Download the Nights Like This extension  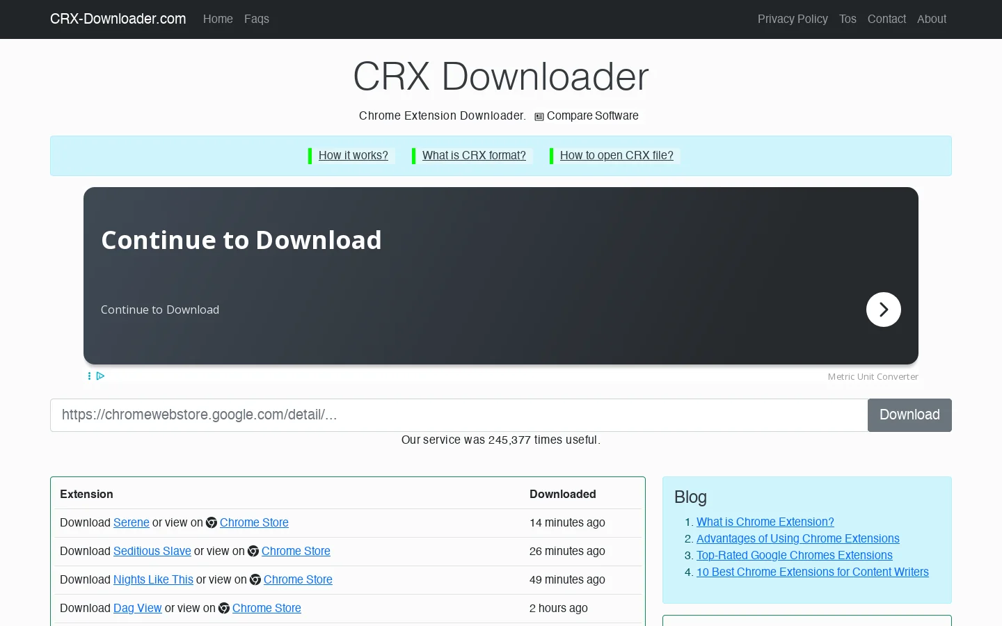[x=153, y=579]
